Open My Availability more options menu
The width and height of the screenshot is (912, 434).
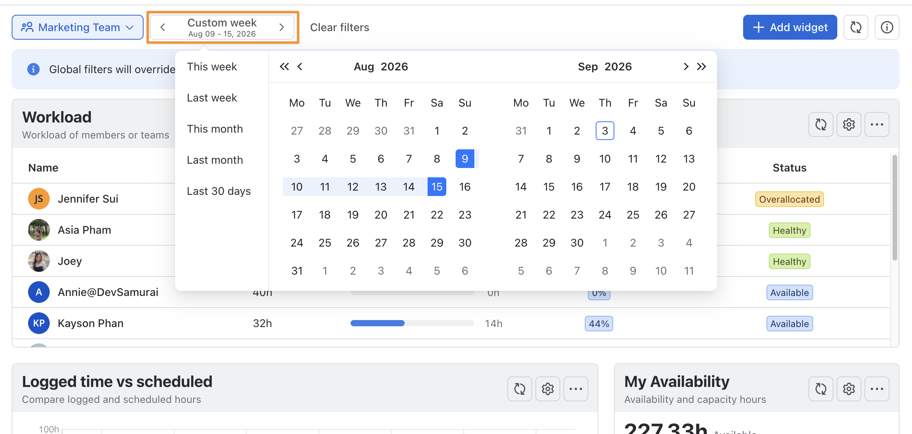pos(877,389)
